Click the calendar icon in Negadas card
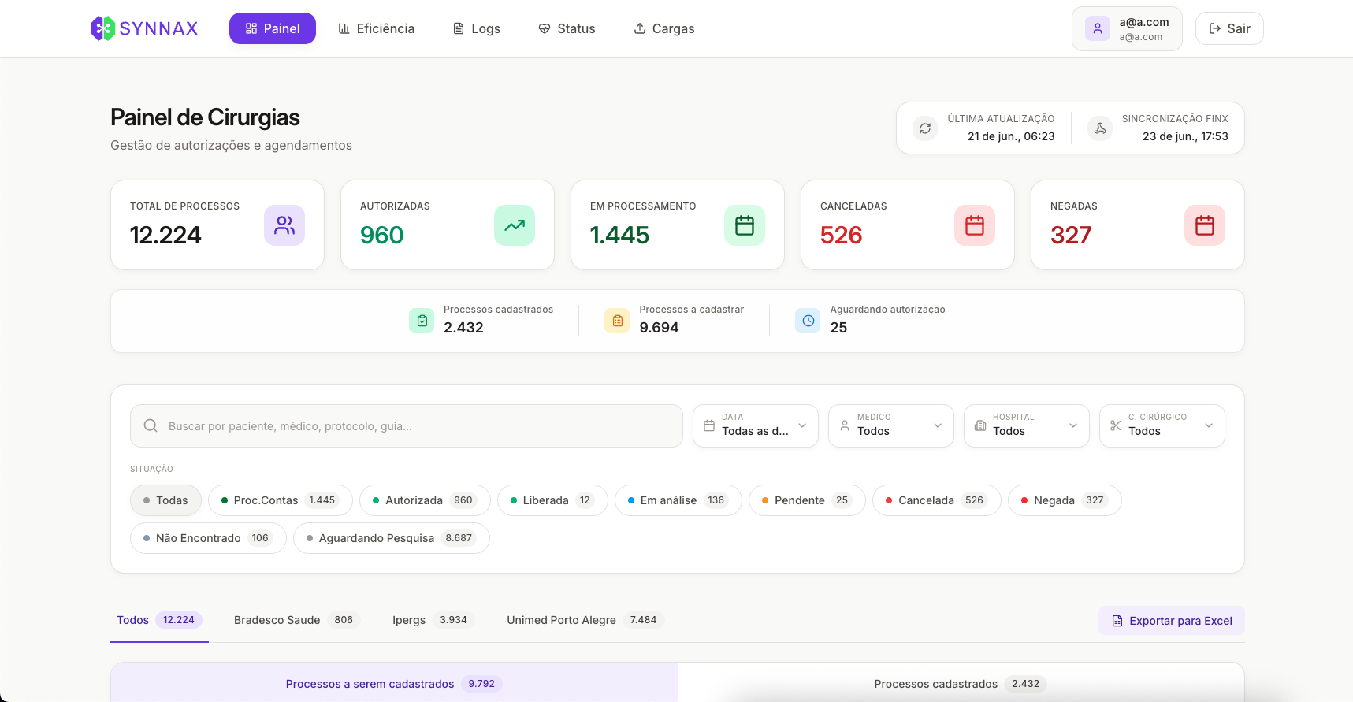Viewport: 1353px width, 702px height. coord(1205,225)
